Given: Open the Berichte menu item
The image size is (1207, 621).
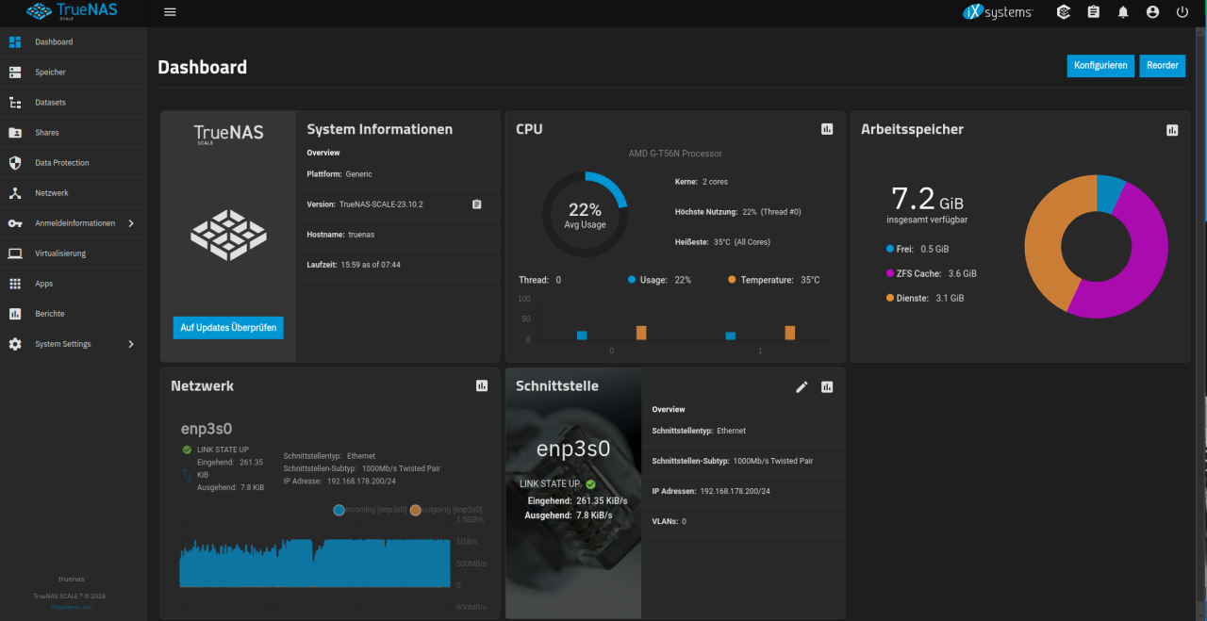Looking at the screenshot, I should pos(74,314).
